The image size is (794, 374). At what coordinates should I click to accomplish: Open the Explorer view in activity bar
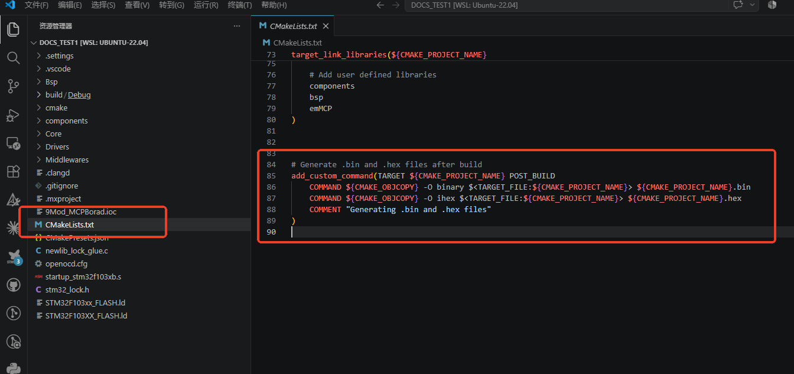pos(13,29)
